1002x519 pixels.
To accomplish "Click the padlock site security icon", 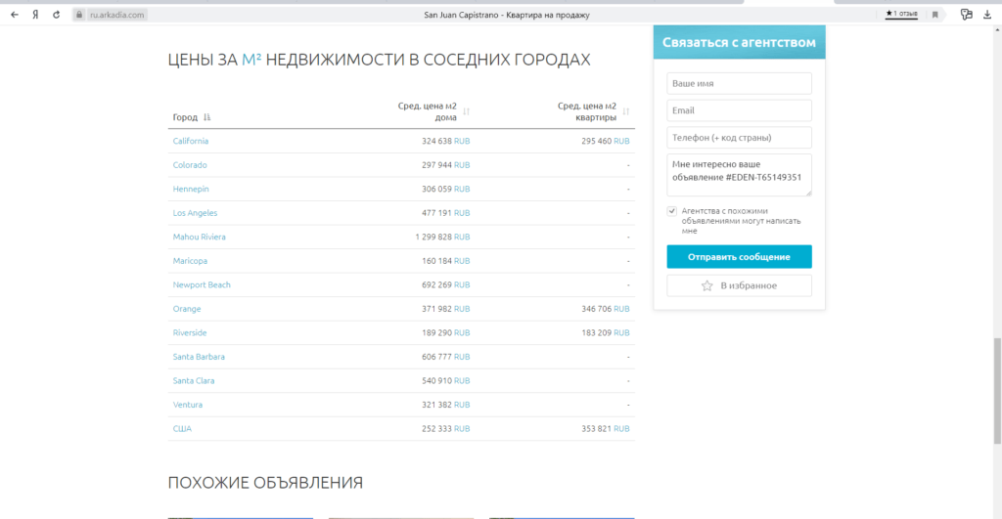I will tap(80, 15).
